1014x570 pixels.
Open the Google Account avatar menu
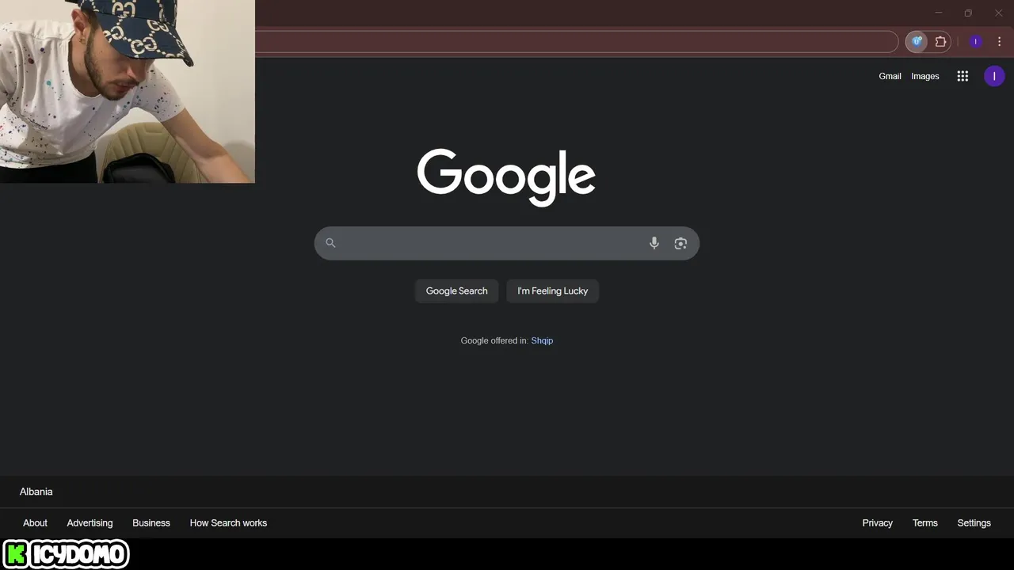pyautogui.click(x=994, y=76)
